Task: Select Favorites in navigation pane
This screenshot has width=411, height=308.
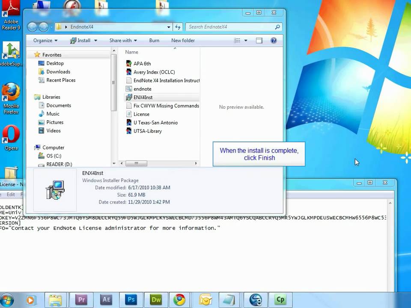Action: pyautogui.click(x=52, y=55)
